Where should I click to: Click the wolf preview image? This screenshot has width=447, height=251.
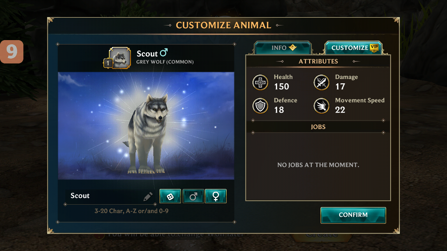tap(146, 126)
